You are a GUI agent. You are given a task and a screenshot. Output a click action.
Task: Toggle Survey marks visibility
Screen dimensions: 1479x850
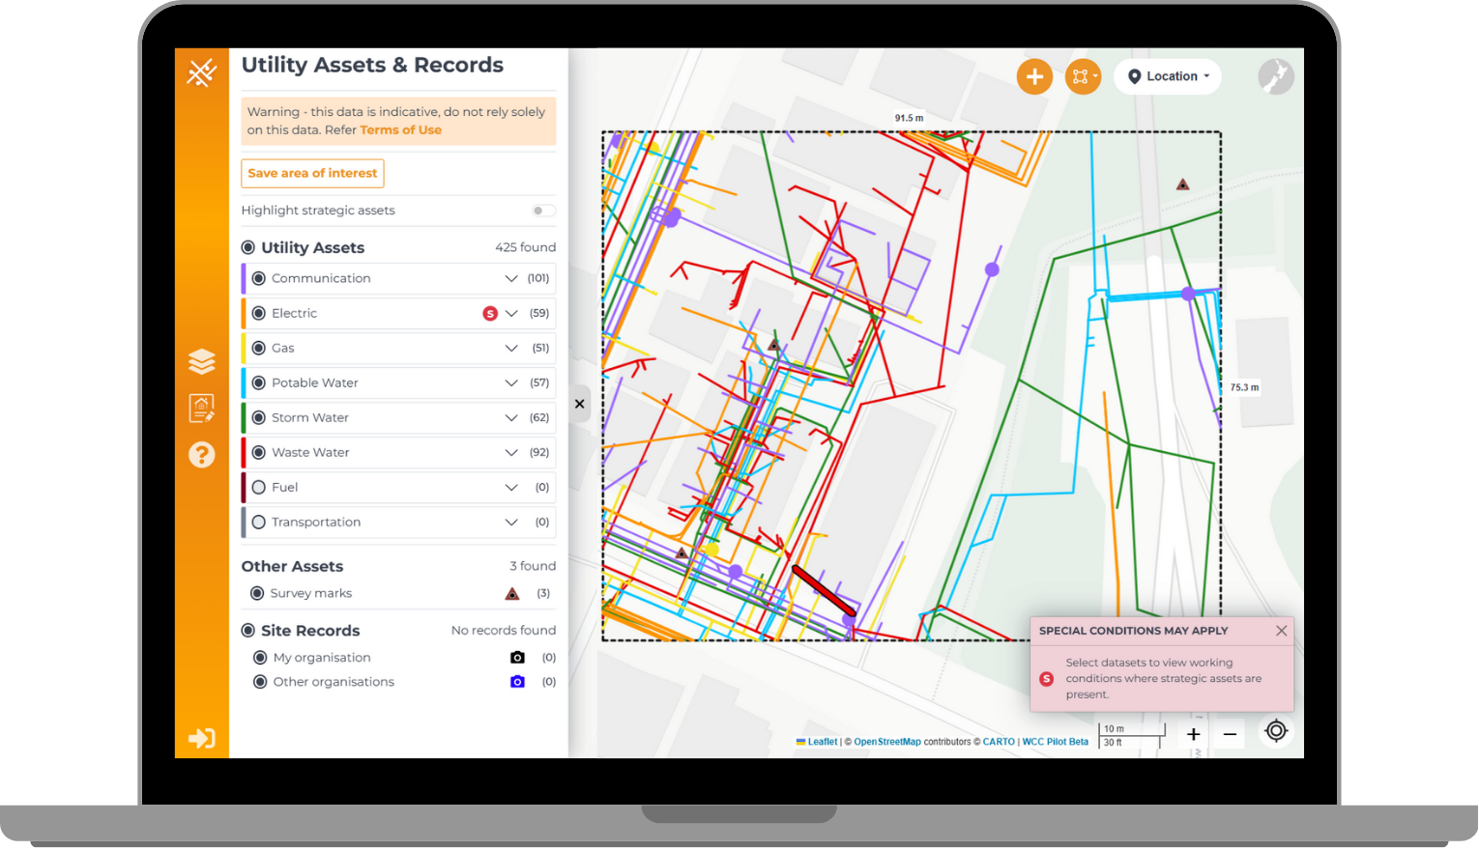click(257, 593)
